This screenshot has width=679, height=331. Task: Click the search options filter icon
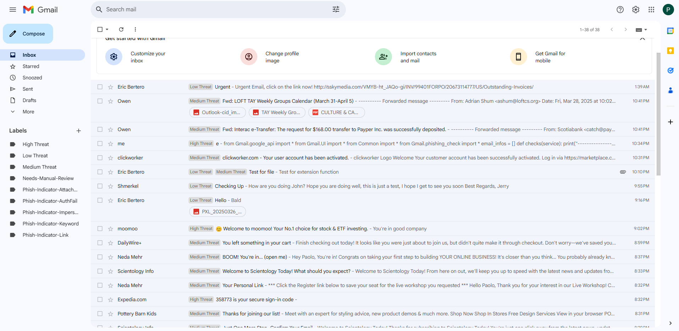(x=336, y=10)
